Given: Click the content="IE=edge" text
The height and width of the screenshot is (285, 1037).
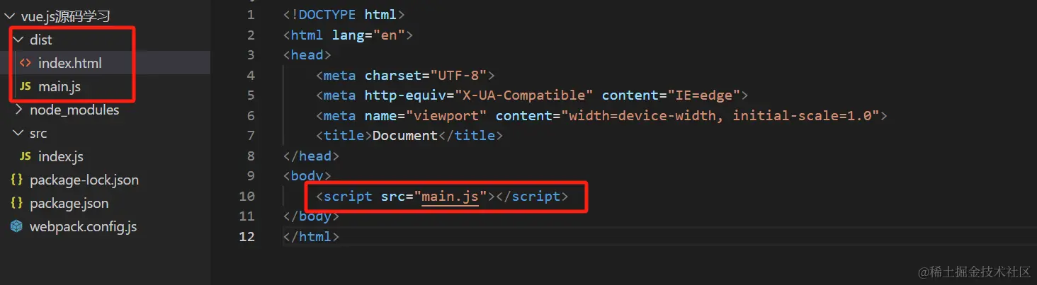Looking at the screenshot, I should [671, 95].
